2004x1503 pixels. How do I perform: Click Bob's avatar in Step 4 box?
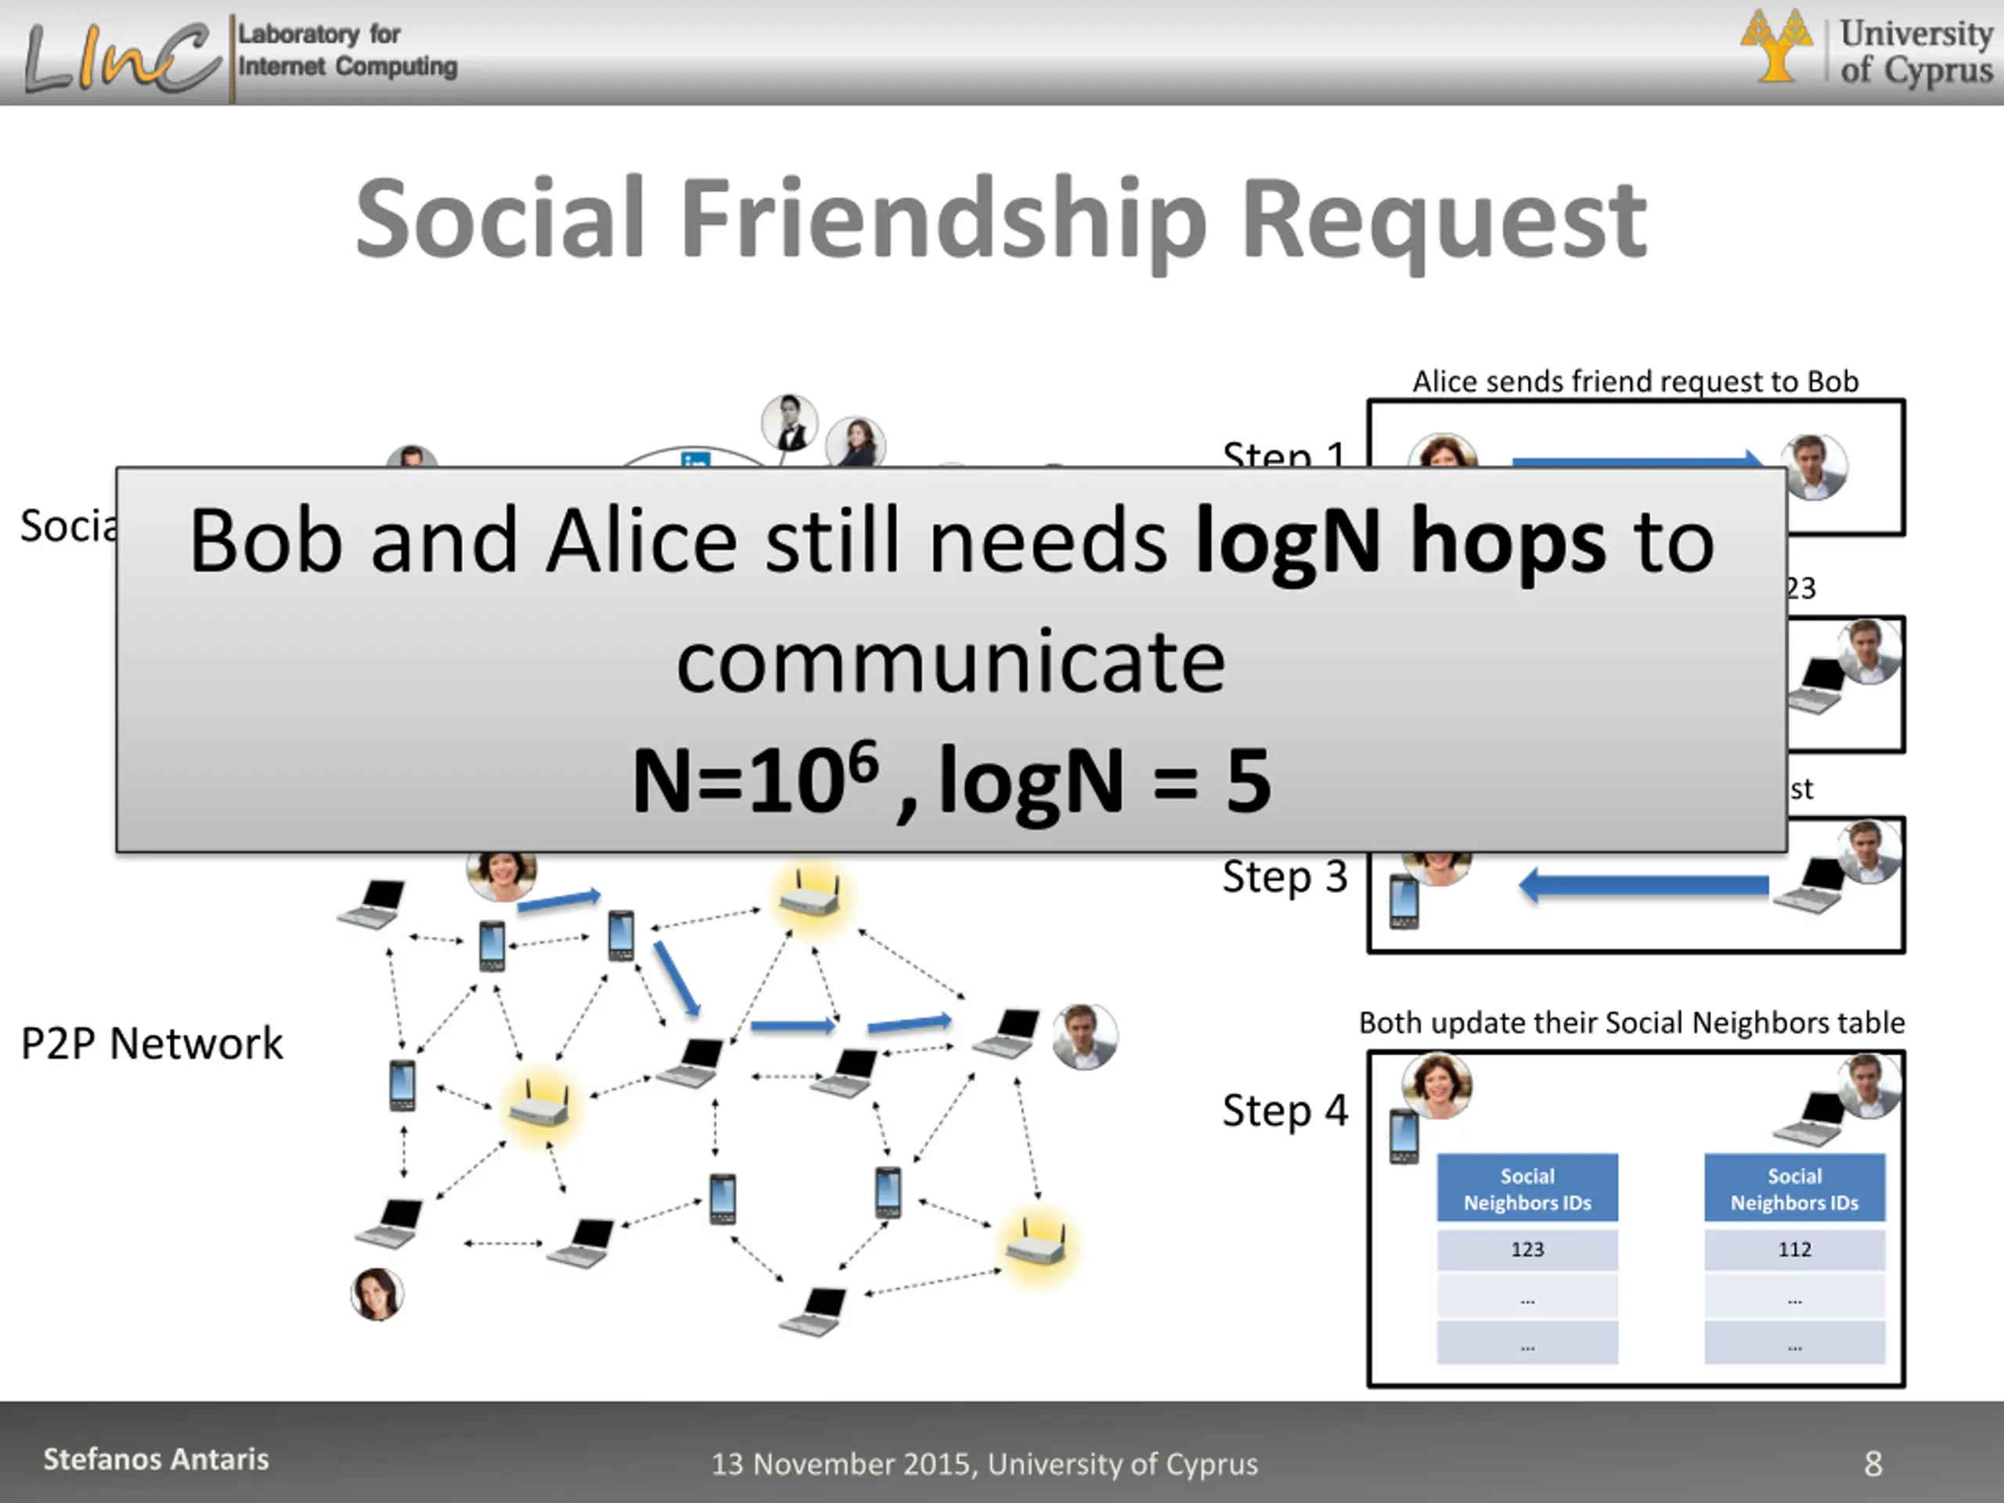click(1869, 1085)
